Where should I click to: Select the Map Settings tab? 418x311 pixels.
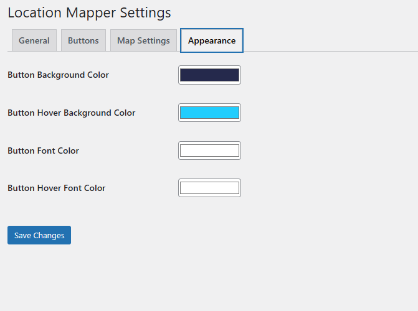[143, 40]
